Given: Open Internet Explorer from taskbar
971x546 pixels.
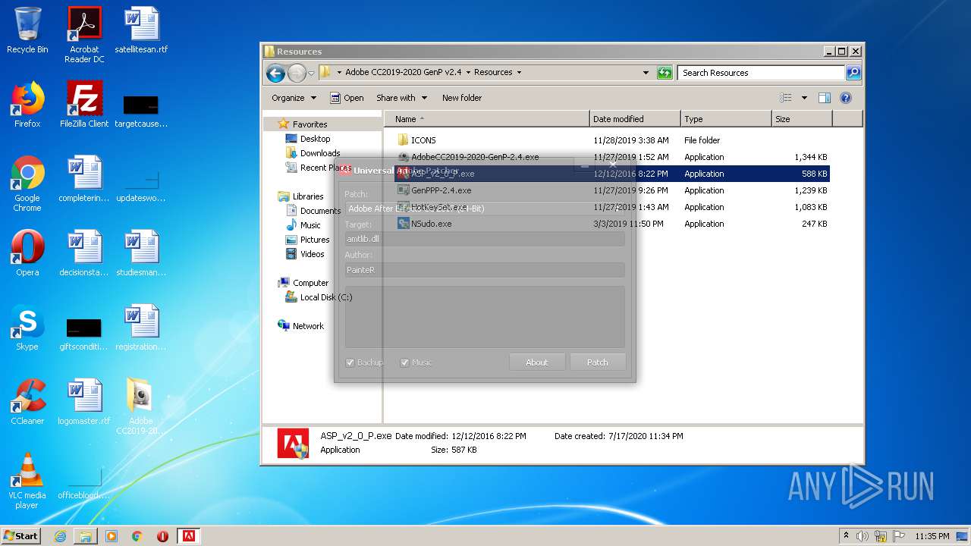Looking at the screenshot, I should coord(60,536).
